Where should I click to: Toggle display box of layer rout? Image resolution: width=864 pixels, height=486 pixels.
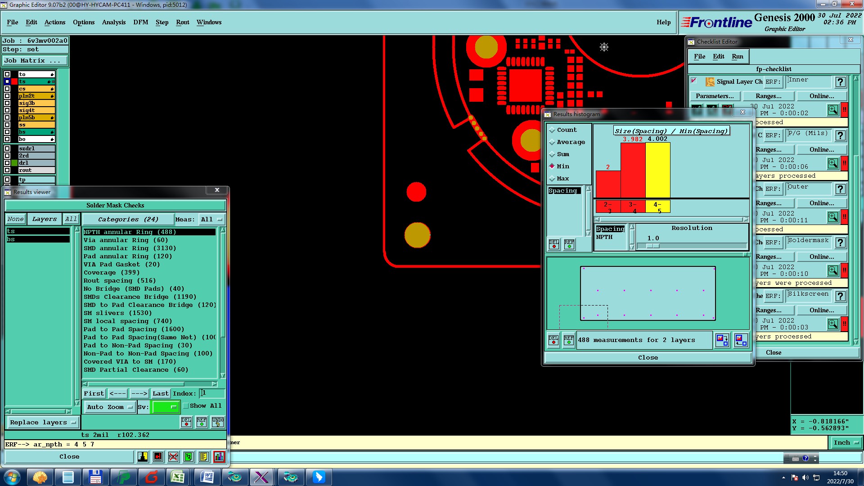pyautogui.click(x=7, y=170)
